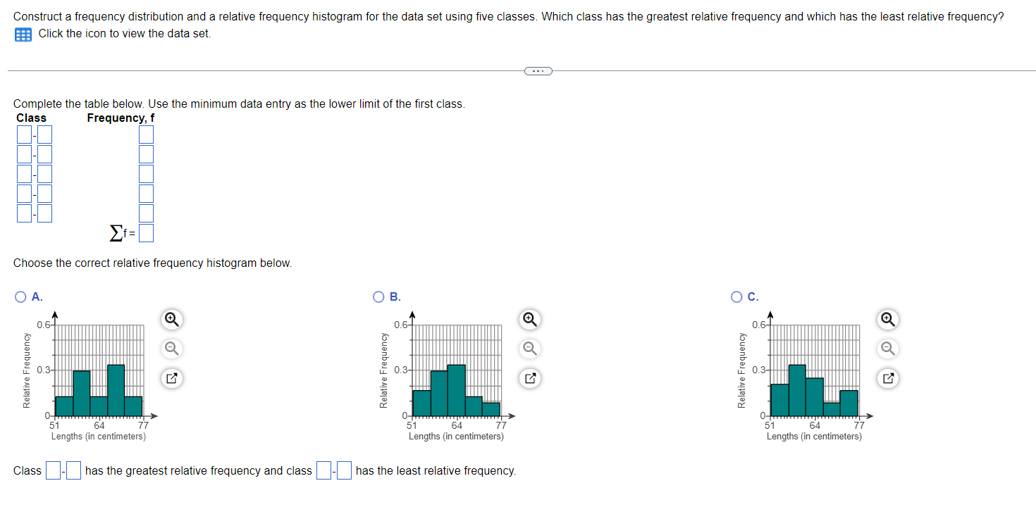The width and height of the screenshot is (1036, 507).
Task: Open histogram C via its external launch icon
Action: (x=887, y=378)
